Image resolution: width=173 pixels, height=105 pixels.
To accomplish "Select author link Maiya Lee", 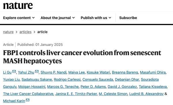I will click(x=76, y=72).
